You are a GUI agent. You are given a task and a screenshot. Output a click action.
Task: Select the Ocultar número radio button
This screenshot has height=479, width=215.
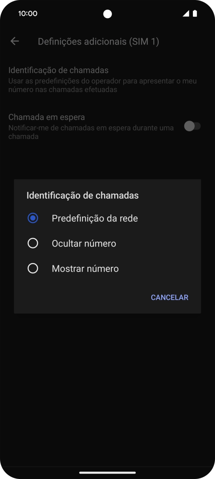point(33,243)
